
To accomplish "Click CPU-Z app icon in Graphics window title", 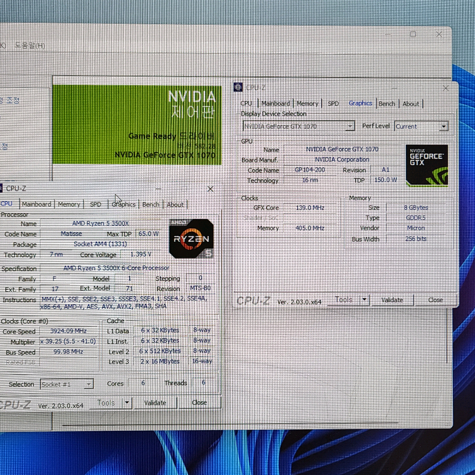I will coord(237,87).
